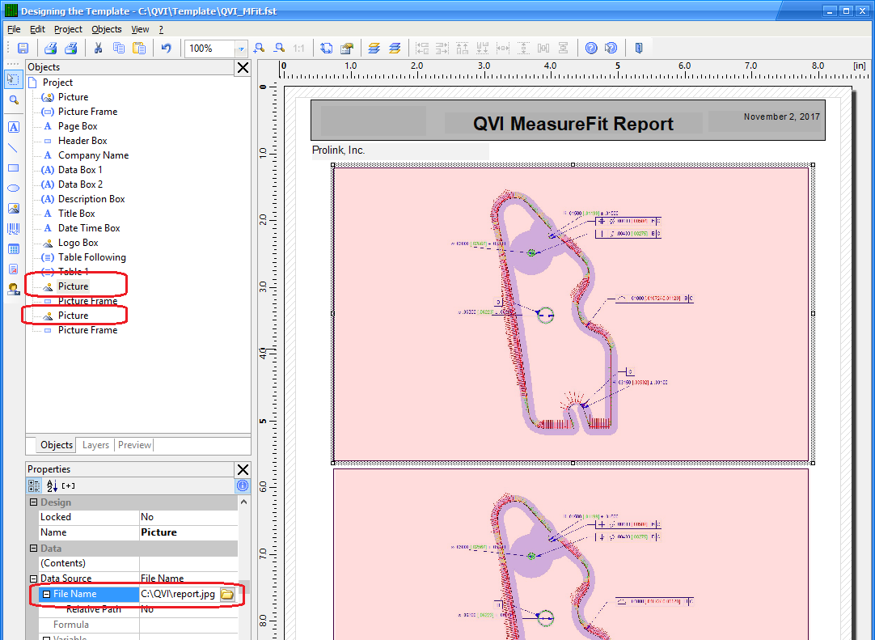
Task: Collapse the Data property group
Action: [33, 549]
